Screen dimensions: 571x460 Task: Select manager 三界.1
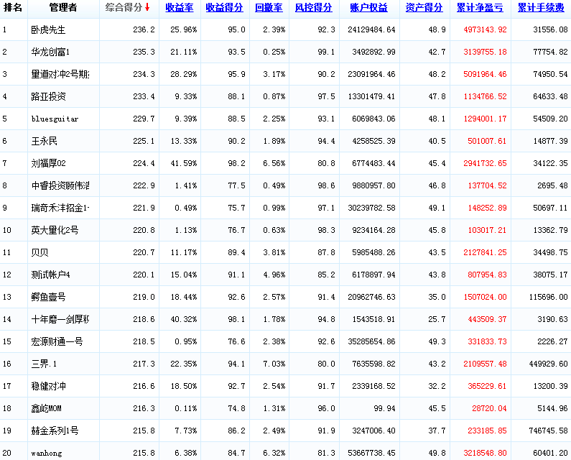(44, 364)
